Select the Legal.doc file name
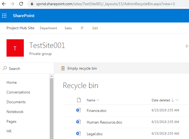Viewport: 189px width, 139px height. (94, 134)
